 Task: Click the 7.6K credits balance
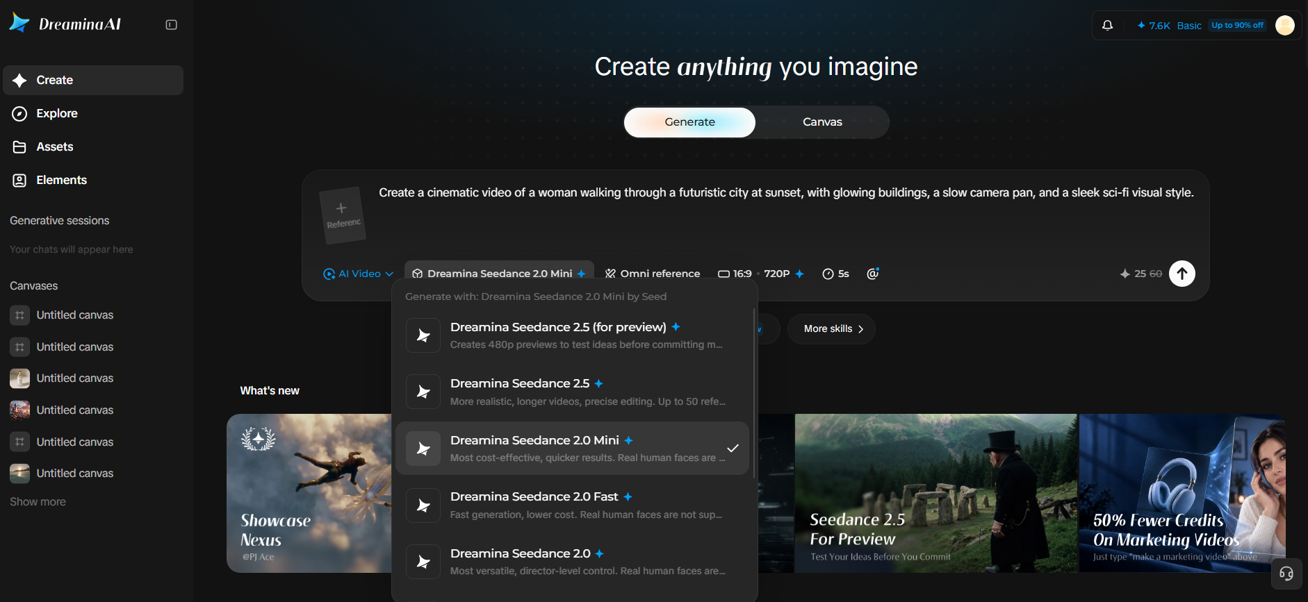tap(1154, 26)
